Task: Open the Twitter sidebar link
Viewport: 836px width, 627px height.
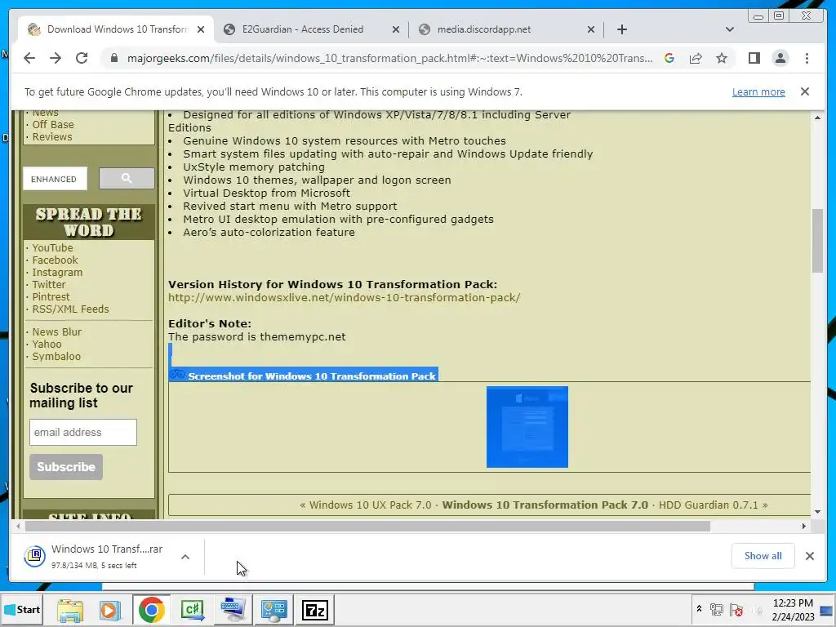Action: 48,285
